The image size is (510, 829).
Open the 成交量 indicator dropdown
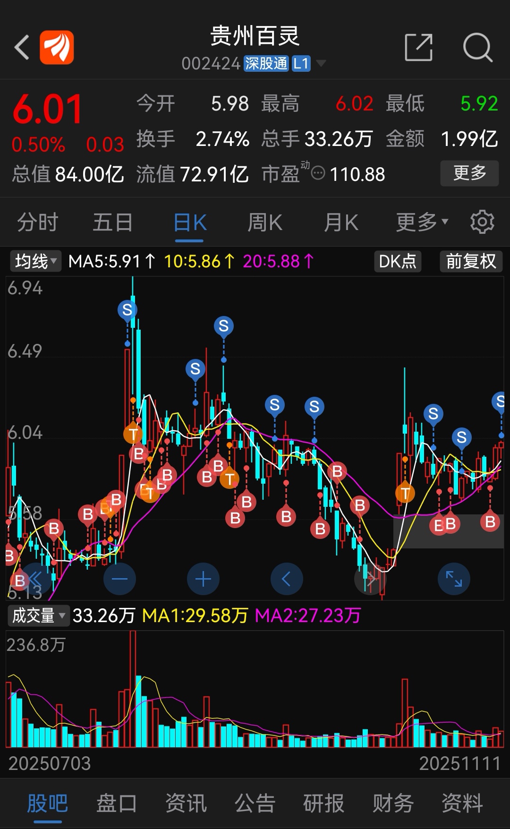[39, 615]
